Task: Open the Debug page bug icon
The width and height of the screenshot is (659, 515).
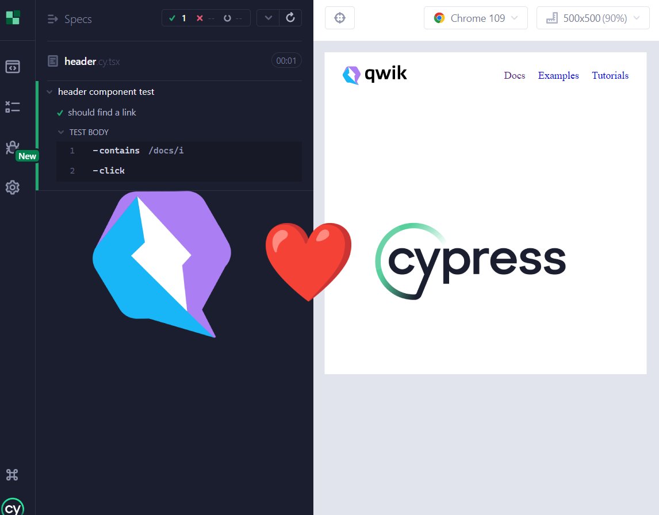Action: [12, 148]
